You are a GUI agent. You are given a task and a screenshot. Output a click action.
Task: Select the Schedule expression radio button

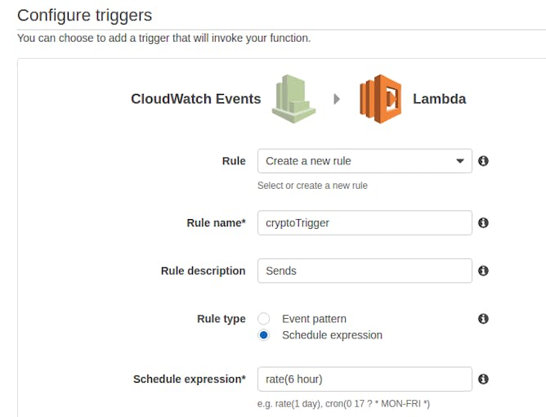[263, 334]
